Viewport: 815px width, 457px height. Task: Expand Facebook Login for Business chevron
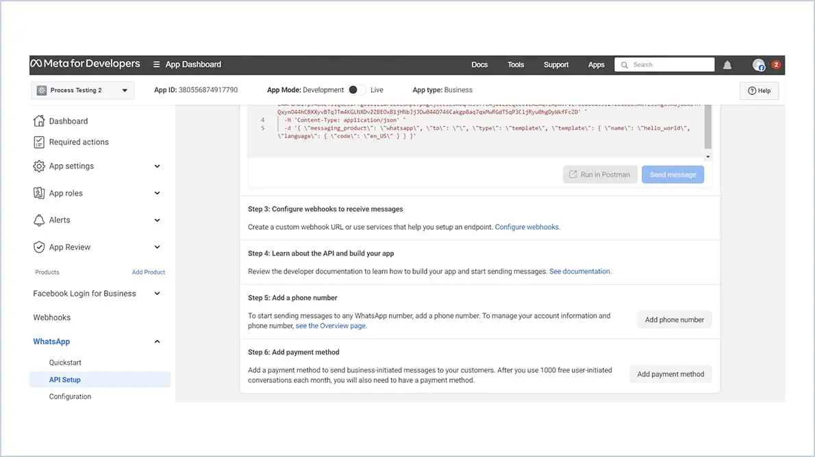point(157,293)
